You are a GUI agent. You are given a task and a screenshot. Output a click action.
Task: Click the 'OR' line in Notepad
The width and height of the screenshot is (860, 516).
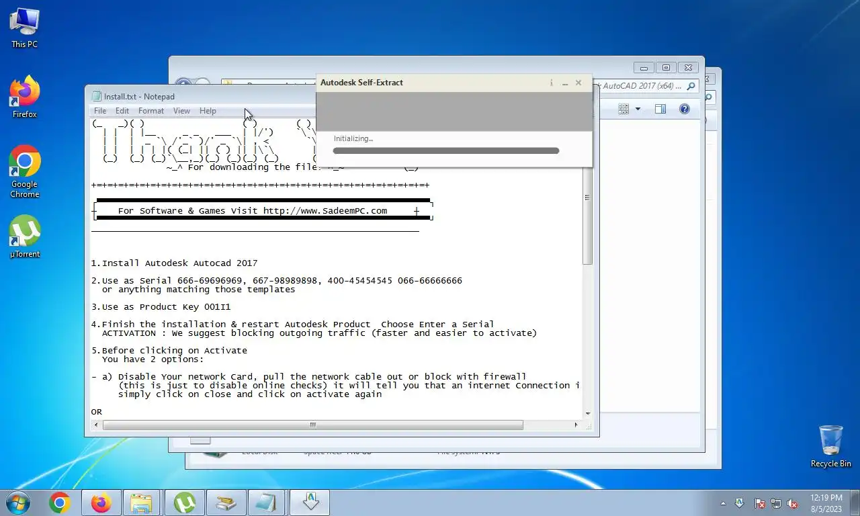[x=97, y=412]
